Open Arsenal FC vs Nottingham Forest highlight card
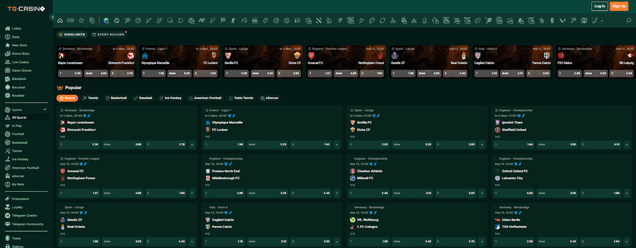The image size is (636, 248). pyautogui.click(x=346, y=62)
